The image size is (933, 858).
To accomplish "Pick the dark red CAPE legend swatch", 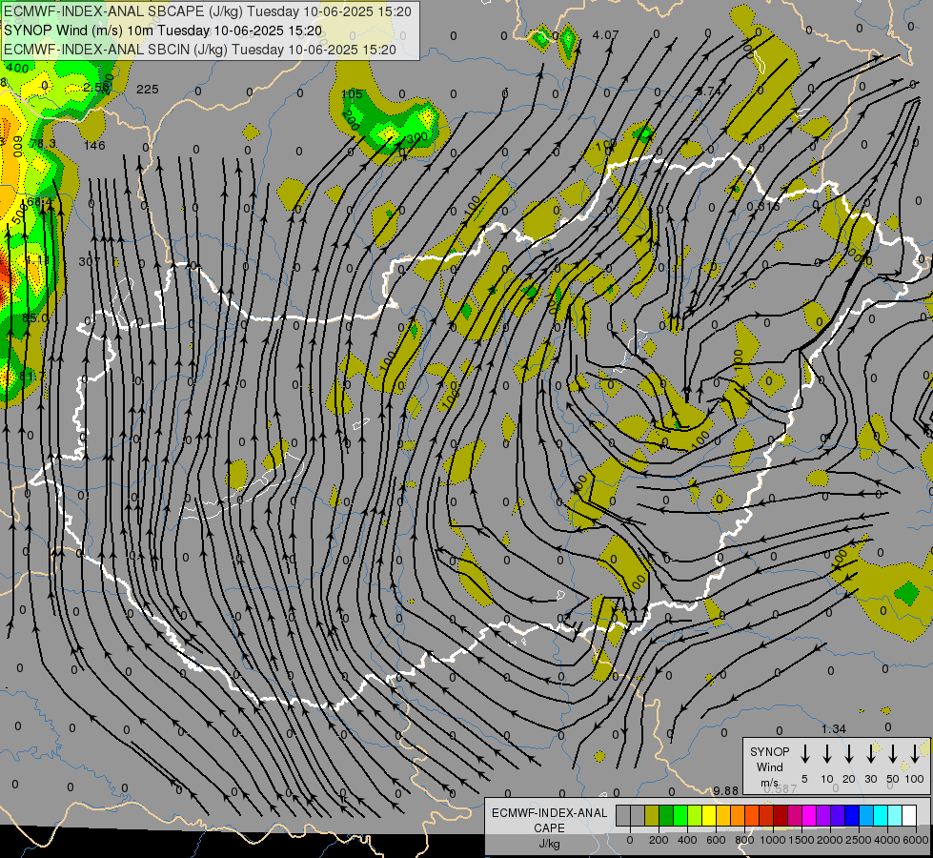I will (x=781, y=816).
